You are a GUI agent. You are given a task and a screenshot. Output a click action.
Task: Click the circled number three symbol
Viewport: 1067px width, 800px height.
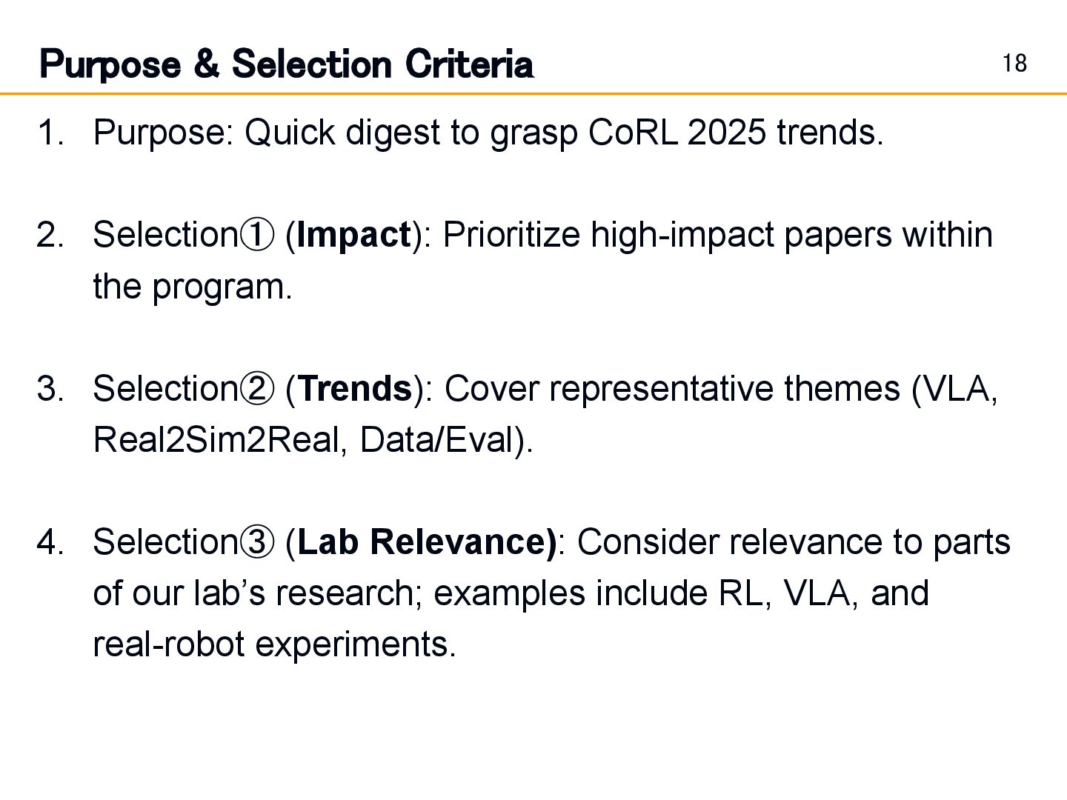point(257,542)
